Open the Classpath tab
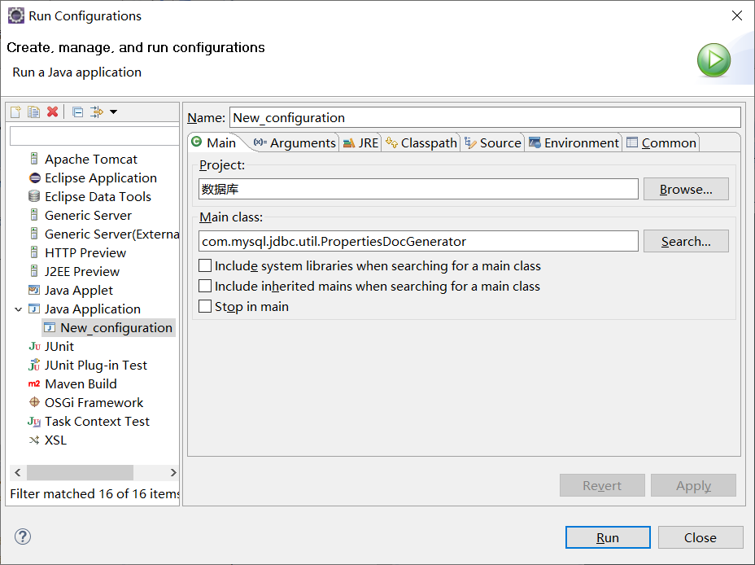The width and height of the screenshot is (755, 565). click(421, 142)
